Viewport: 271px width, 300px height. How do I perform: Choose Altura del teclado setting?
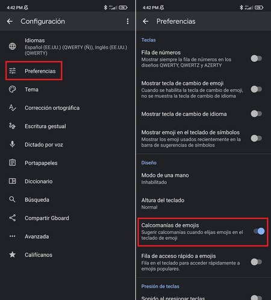pyautogui.click(x=204, y=204)
